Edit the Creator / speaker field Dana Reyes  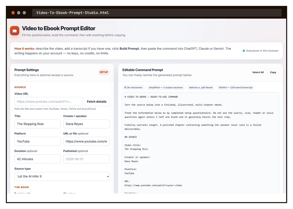point(86,124)
